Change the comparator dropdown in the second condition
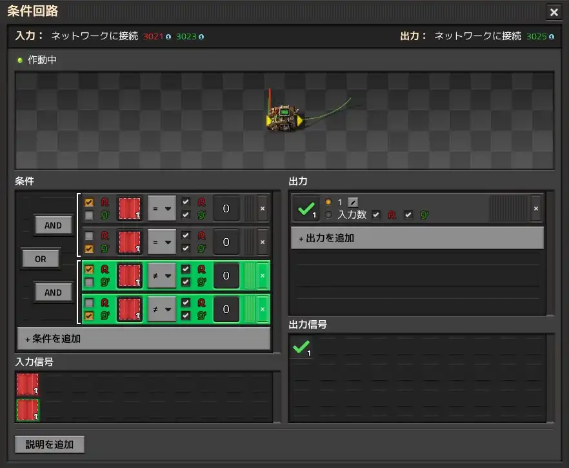The height and width of the screenshot is (468, 569). click(163, 241)
